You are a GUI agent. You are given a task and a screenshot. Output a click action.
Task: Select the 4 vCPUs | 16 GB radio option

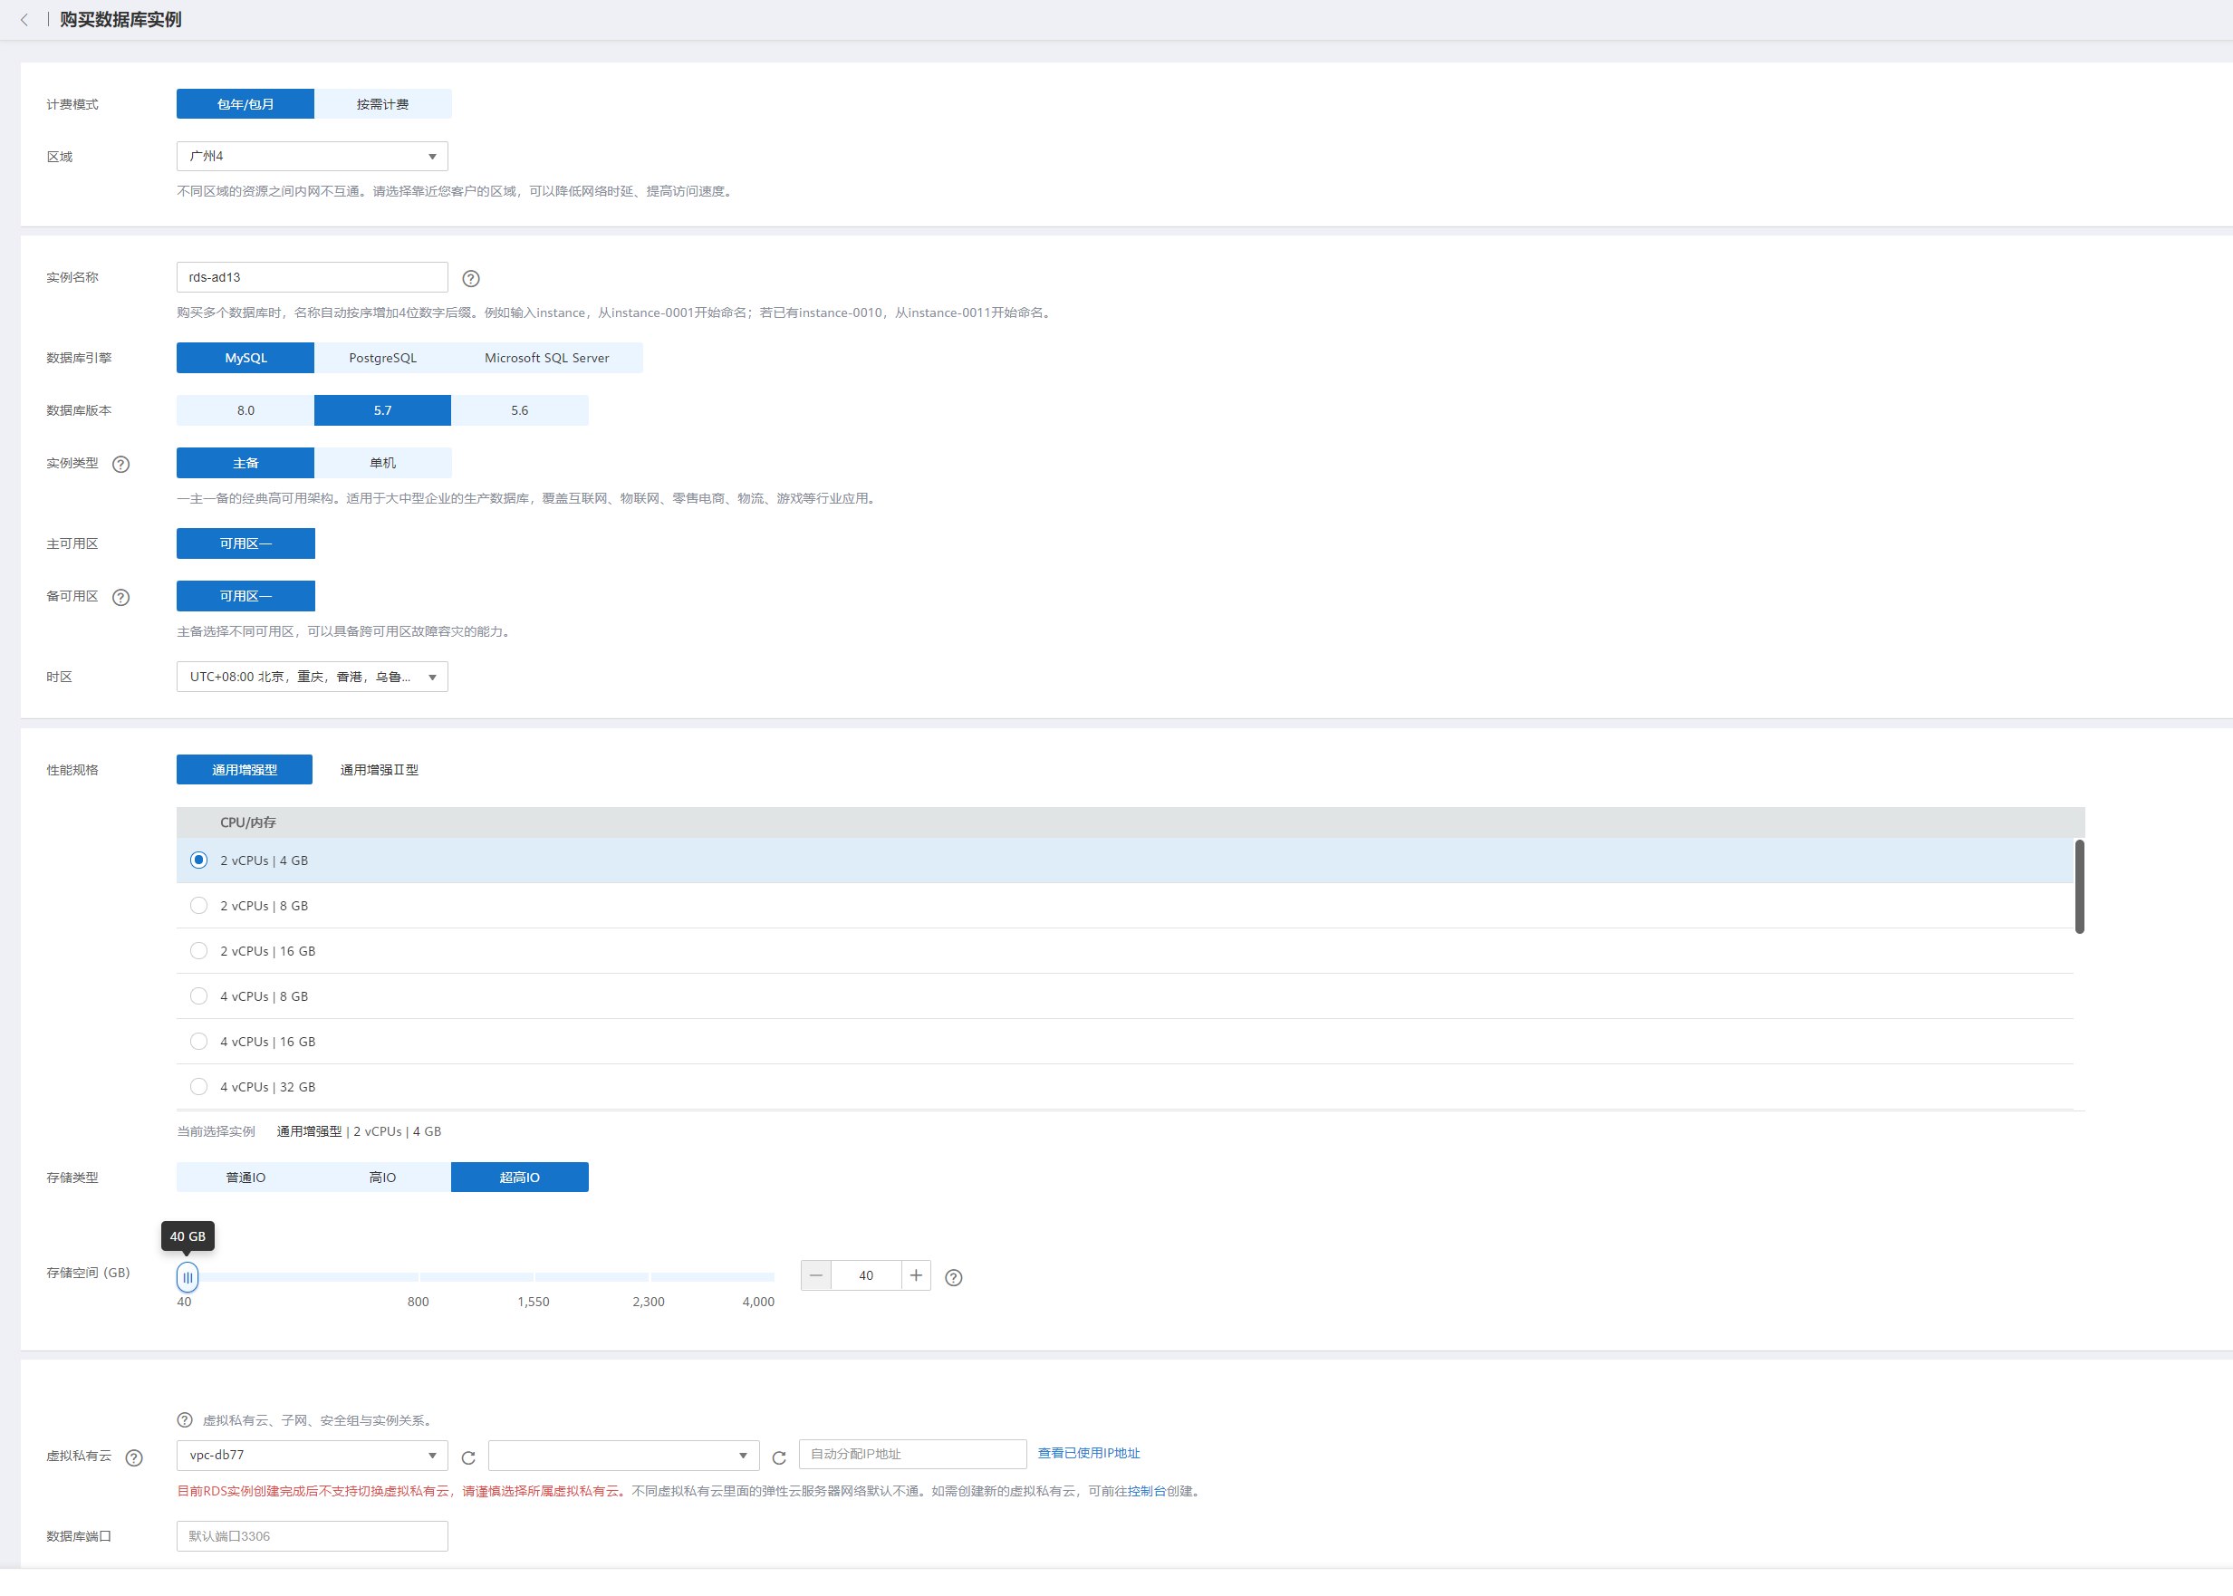tap(198, 1041)
